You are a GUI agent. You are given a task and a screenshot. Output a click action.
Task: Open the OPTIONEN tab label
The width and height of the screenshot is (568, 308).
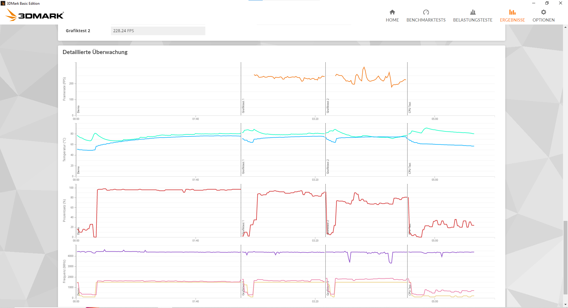(x=543, y=20)
